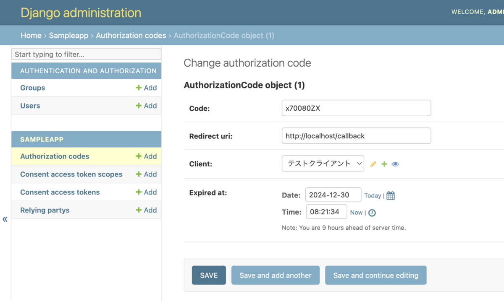Open the Client dropdown
This screenshot has width=504, height=301.
(x=323, y=163)
